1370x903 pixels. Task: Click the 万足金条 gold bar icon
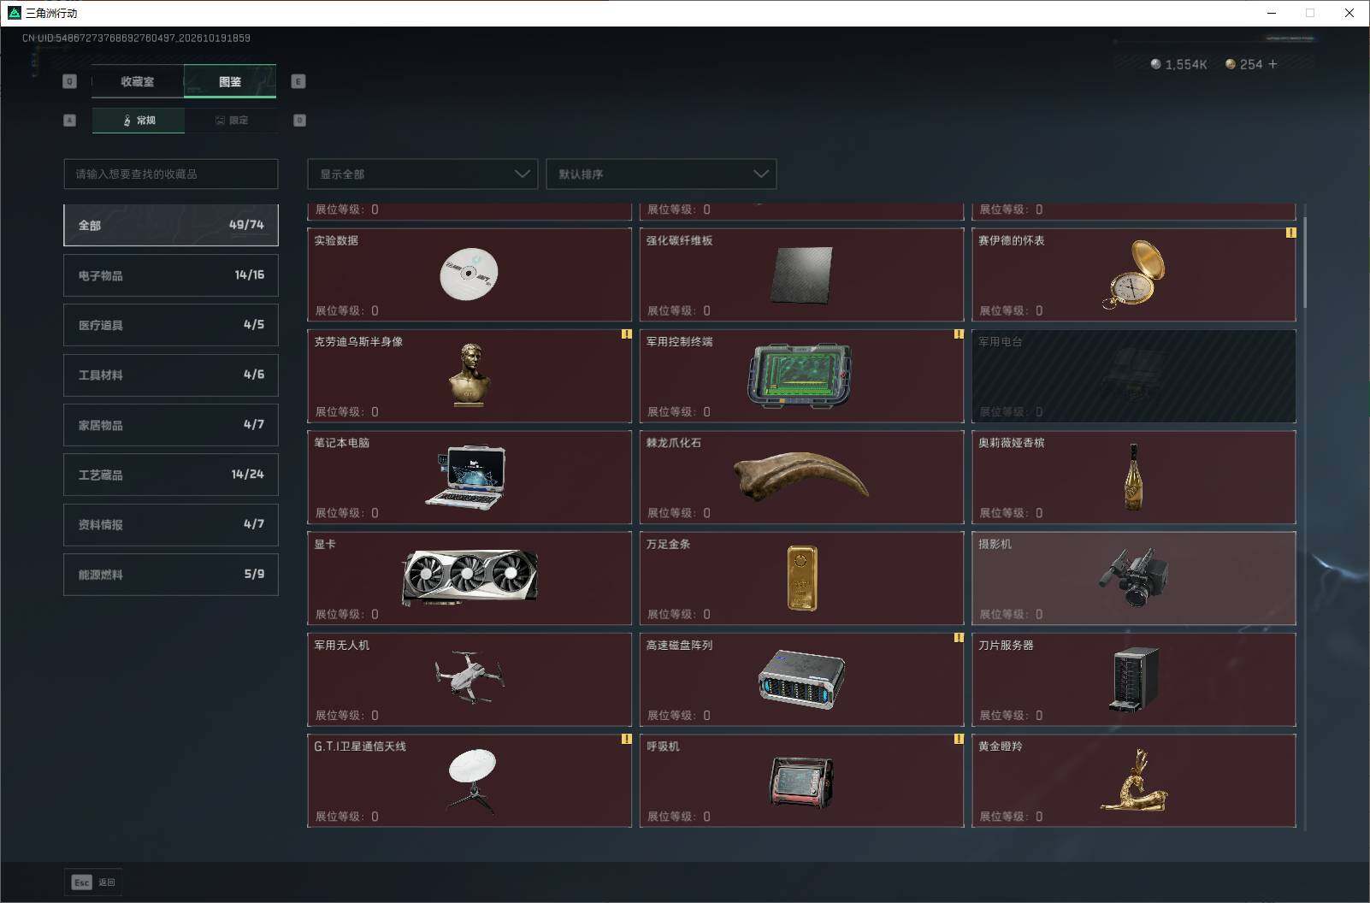[802, 579]
